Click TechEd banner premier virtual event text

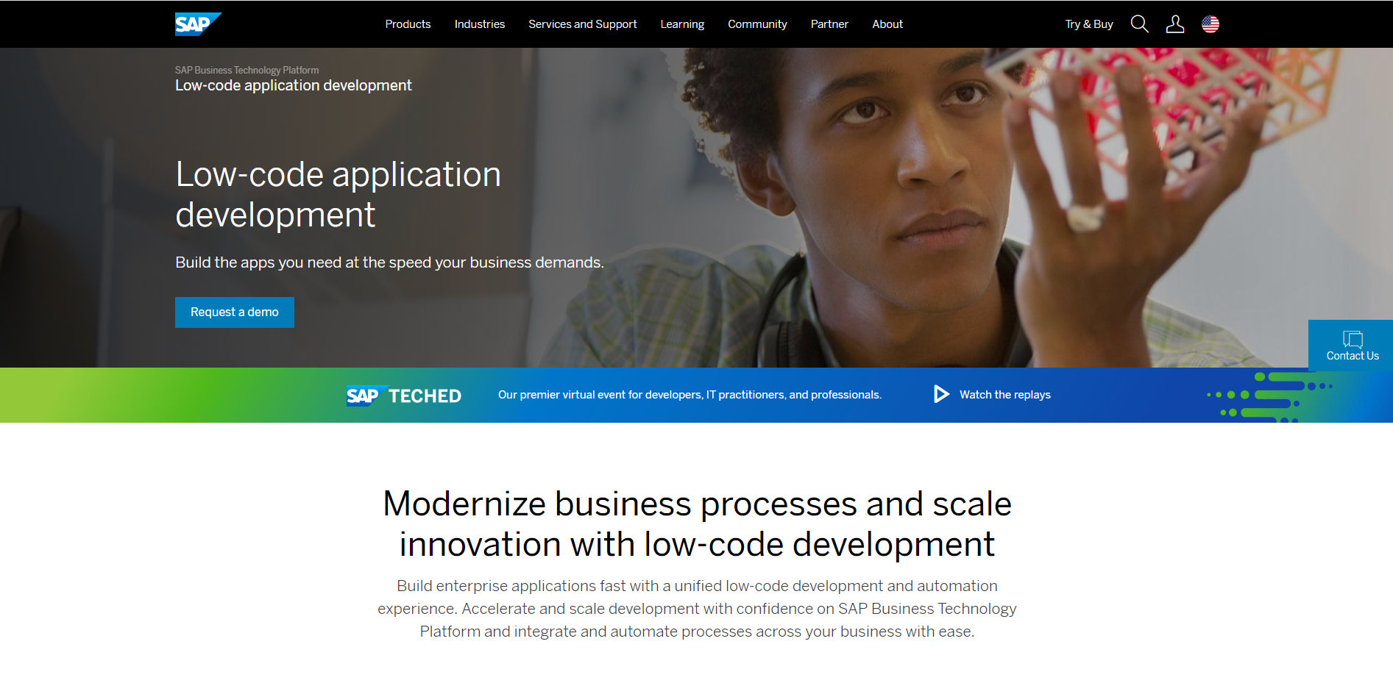point(690,395)
